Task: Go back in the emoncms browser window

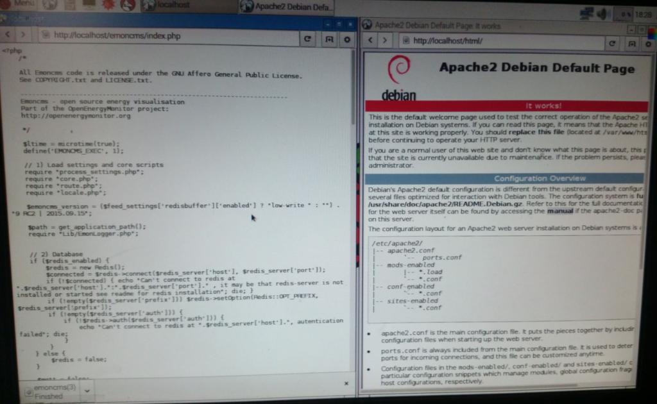Action: (x=8, y=35)
